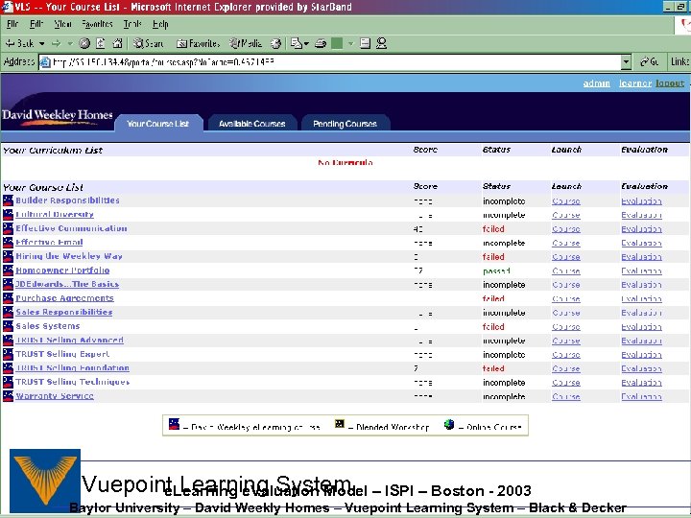
Task: Click the Forward arrow toolbar button
Action: [x=56, y=43]
